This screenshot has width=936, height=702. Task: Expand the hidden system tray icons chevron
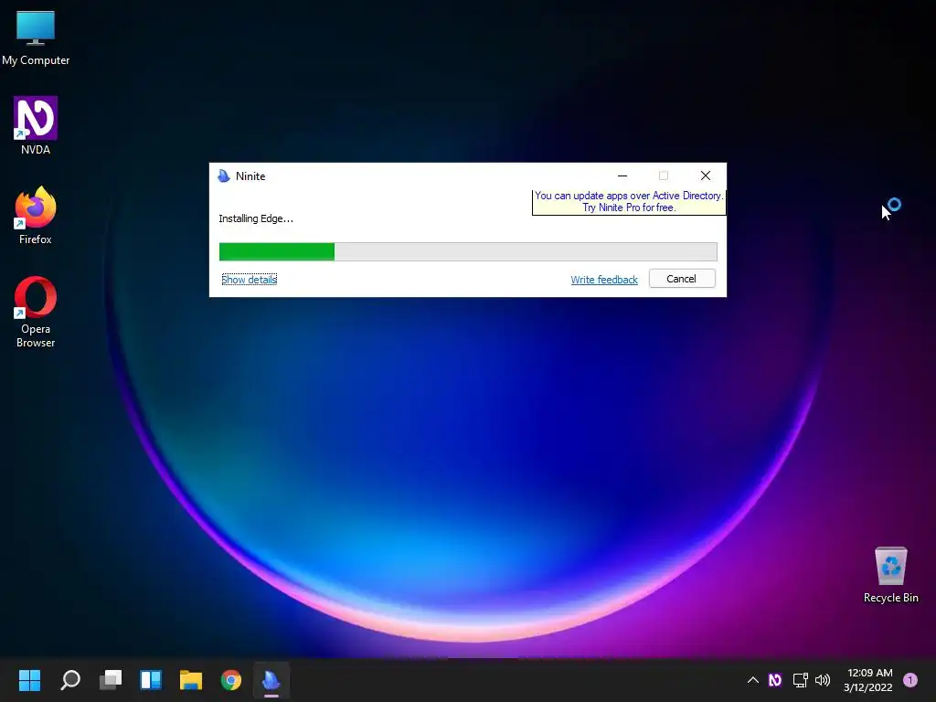point(753,679)
